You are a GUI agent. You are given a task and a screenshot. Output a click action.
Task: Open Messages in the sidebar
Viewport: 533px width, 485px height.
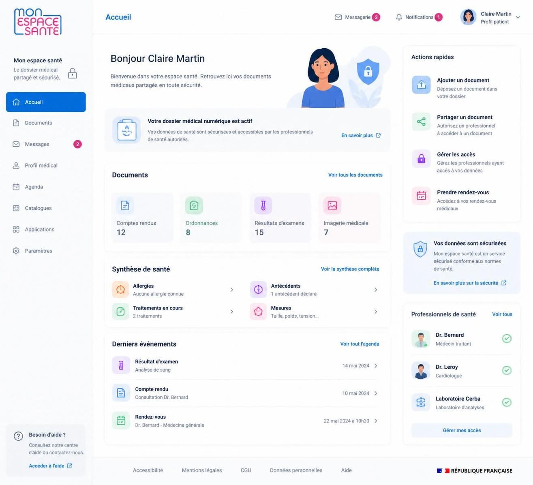pyautogui.click(x=46, y=144)
